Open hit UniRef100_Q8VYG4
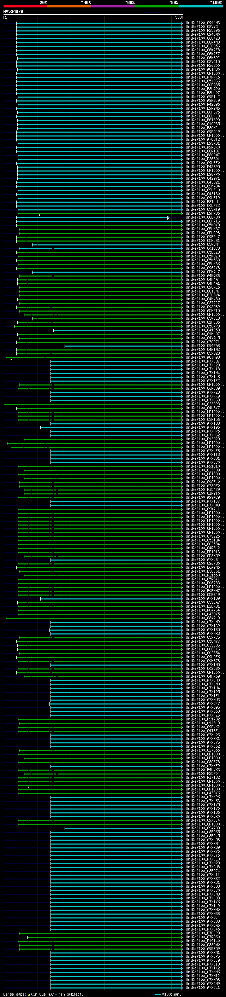The width and height of the screenshot is (226, 997). (203, 27)
